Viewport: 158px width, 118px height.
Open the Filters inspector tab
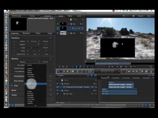[x=38, y=33]
